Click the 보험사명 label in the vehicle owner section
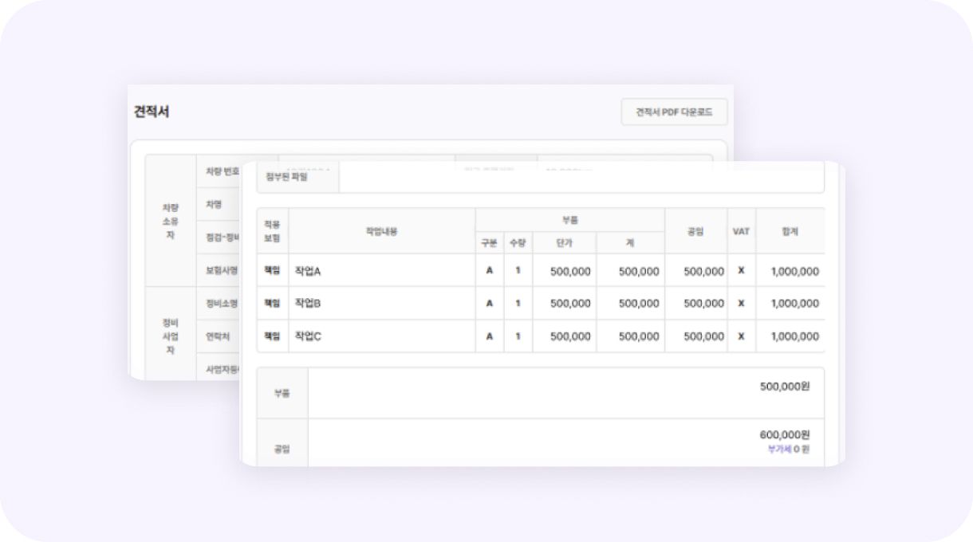The image size is (973, 542). (222, 270)
